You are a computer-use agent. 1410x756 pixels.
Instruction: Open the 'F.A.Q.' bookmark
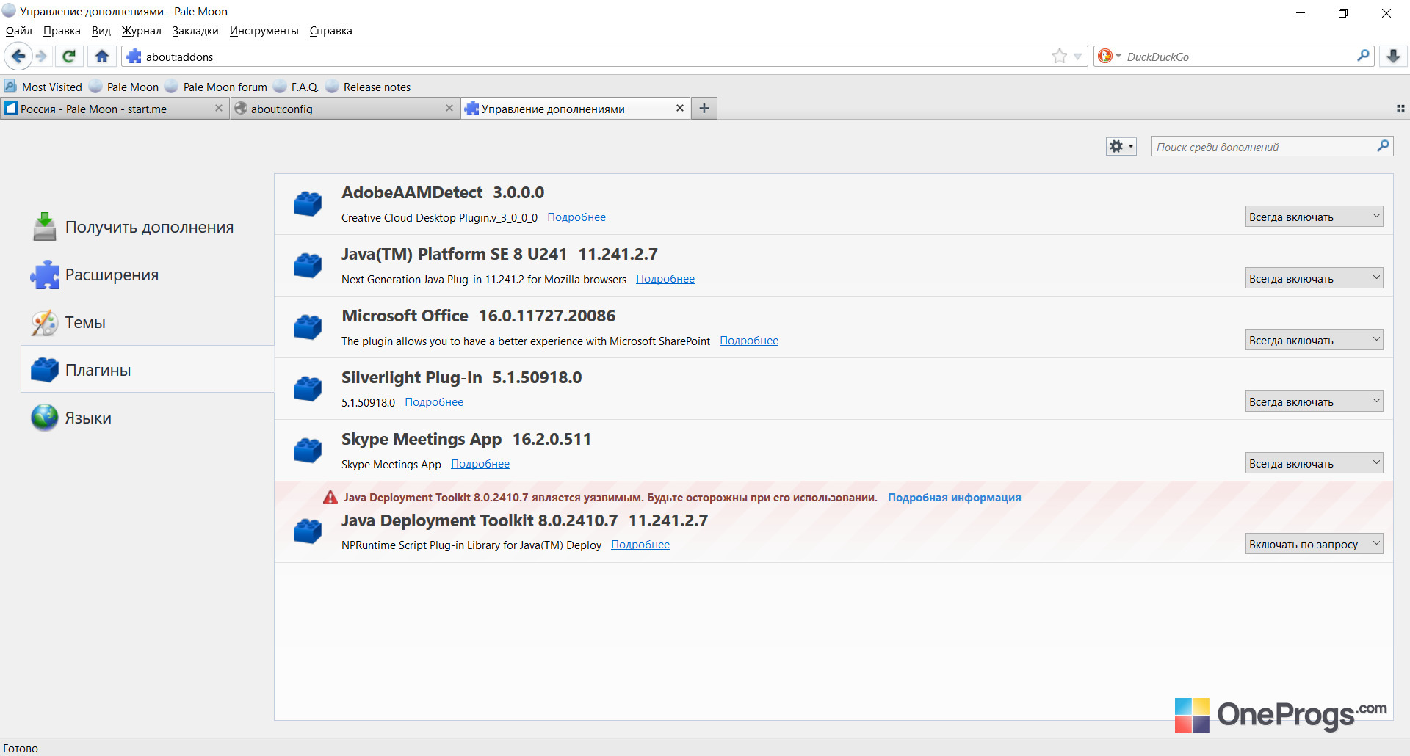click(296, 87)
